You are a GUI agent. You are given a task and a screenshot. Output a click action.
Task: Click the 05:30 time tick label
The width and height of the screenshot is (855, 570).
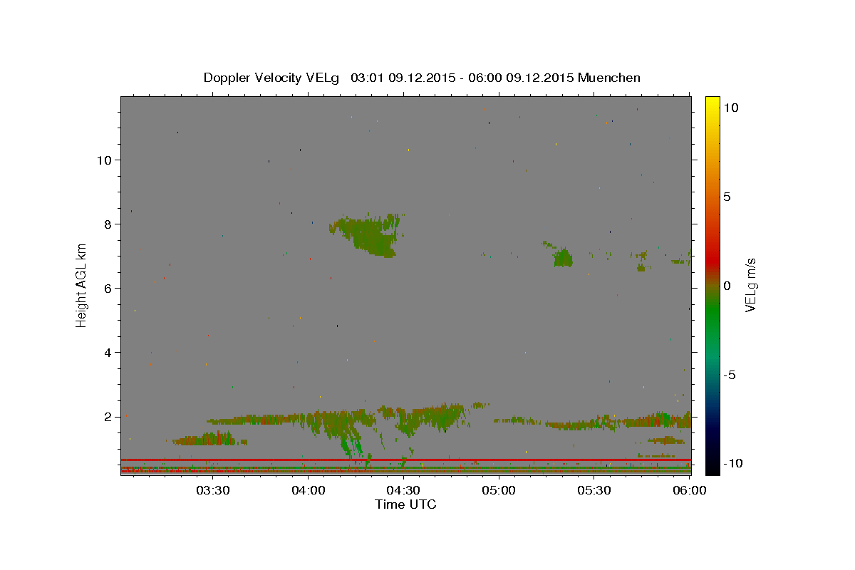594,490
